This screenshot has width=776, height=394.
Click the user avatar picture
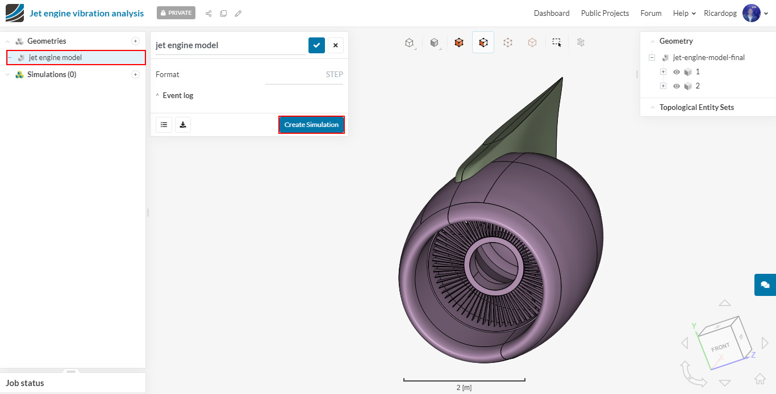752,13
